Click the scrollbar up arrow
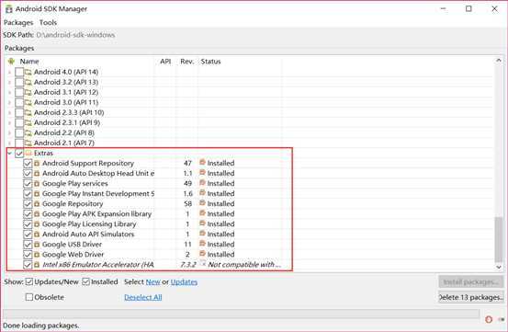508x332 pixels. (x=499, y=61)
